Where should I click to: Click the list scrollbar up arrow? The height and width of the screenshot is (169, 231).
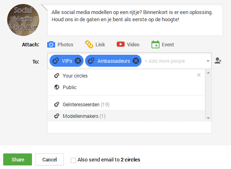point(208,73)
